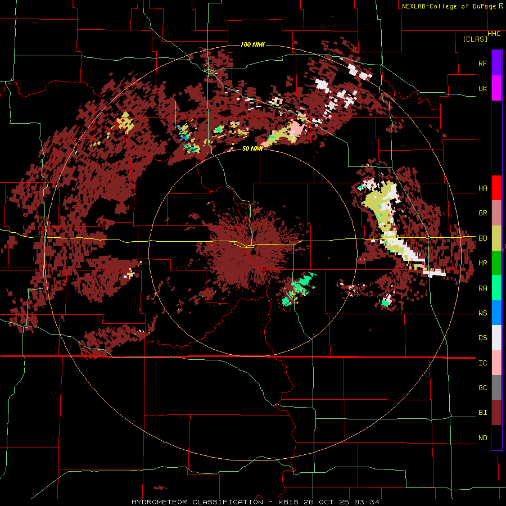Click the 100 NMI range ring label
This screenshot has width=506, height=506.
[x=252, y=44]
